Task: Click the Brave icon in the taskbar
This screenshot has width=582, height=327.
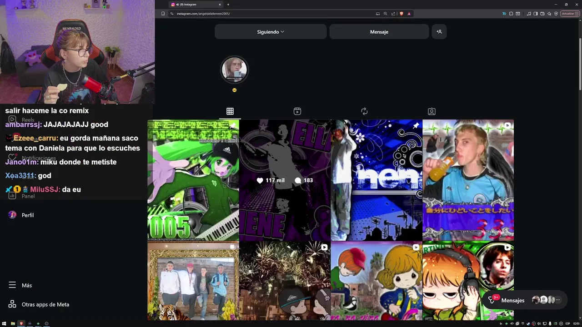Action: [x=21, y=323]
